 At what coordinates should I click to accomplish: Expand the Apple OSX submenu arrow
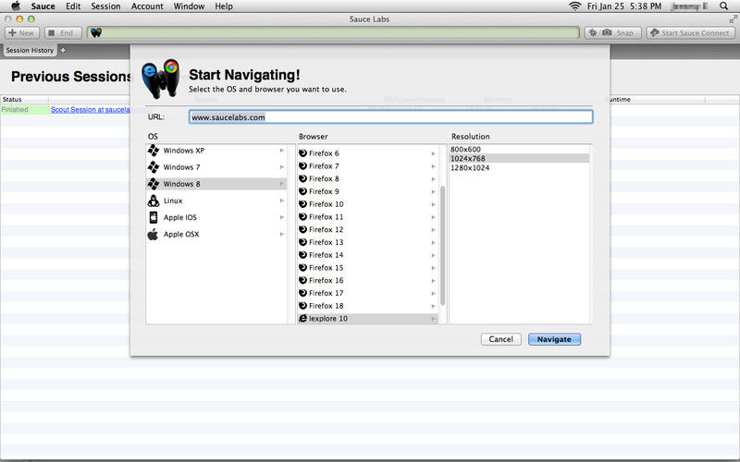pos(282,234)
